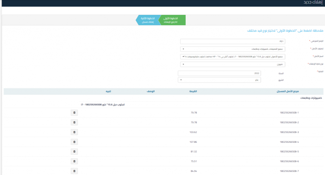The width and height of the screenshot is (325, 175).
Task: Go to الخطوة الأولى step tab
Action: point(172,20)
